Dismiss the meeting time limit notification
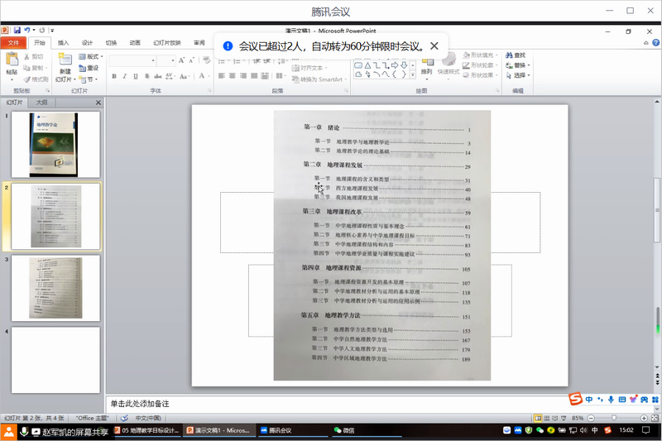Image resolution: width=662 pixels, height=441 pixels. click(x=434, y=46)
